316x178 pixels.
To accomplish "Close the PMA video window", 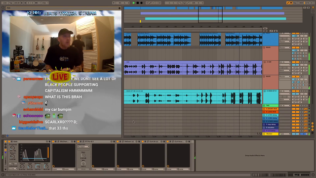I will coord(119,8).
